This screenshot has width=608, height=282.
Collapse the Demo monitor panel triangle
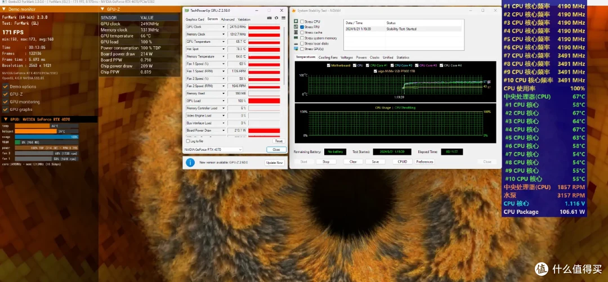tap(5, 9)
